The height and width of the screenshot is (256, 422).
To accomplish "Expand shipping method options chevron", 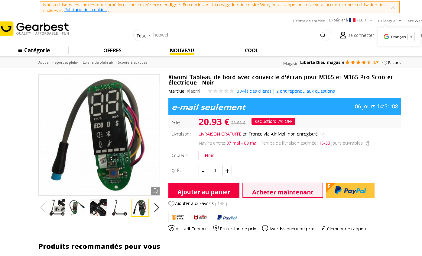I will coord(322,134).
